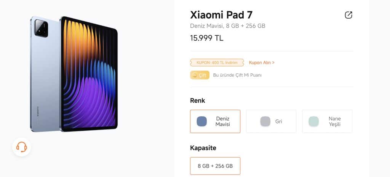Click the 15.999 TL price text

click(207, 38)
